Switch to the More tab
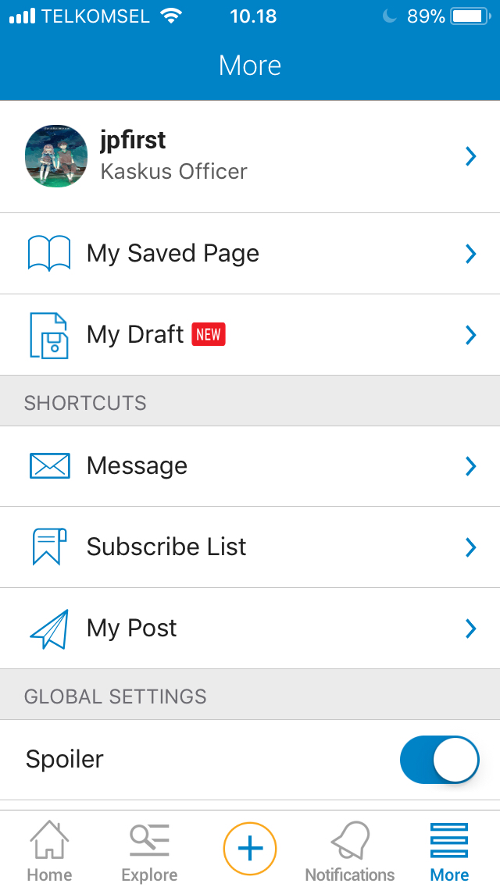 pyautogui.click(x=448, y=849)
